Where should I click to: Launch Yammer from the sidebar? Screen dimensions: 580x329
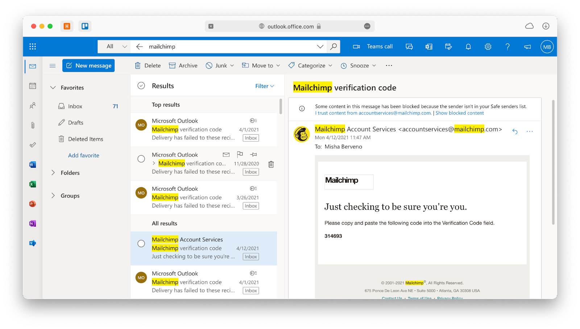click(33, 243)
